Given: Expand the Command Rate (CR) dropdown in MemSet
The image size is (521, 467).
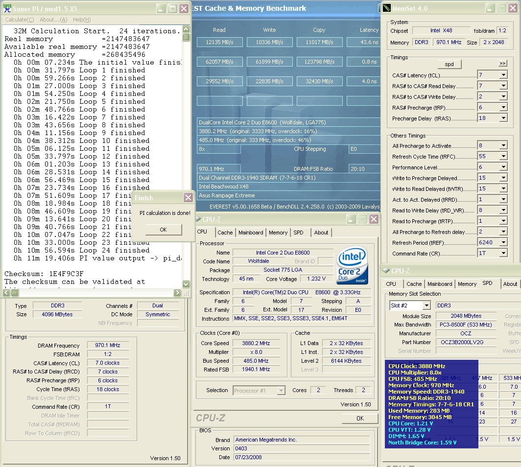Looking at the screenshot, I should 503,253.
